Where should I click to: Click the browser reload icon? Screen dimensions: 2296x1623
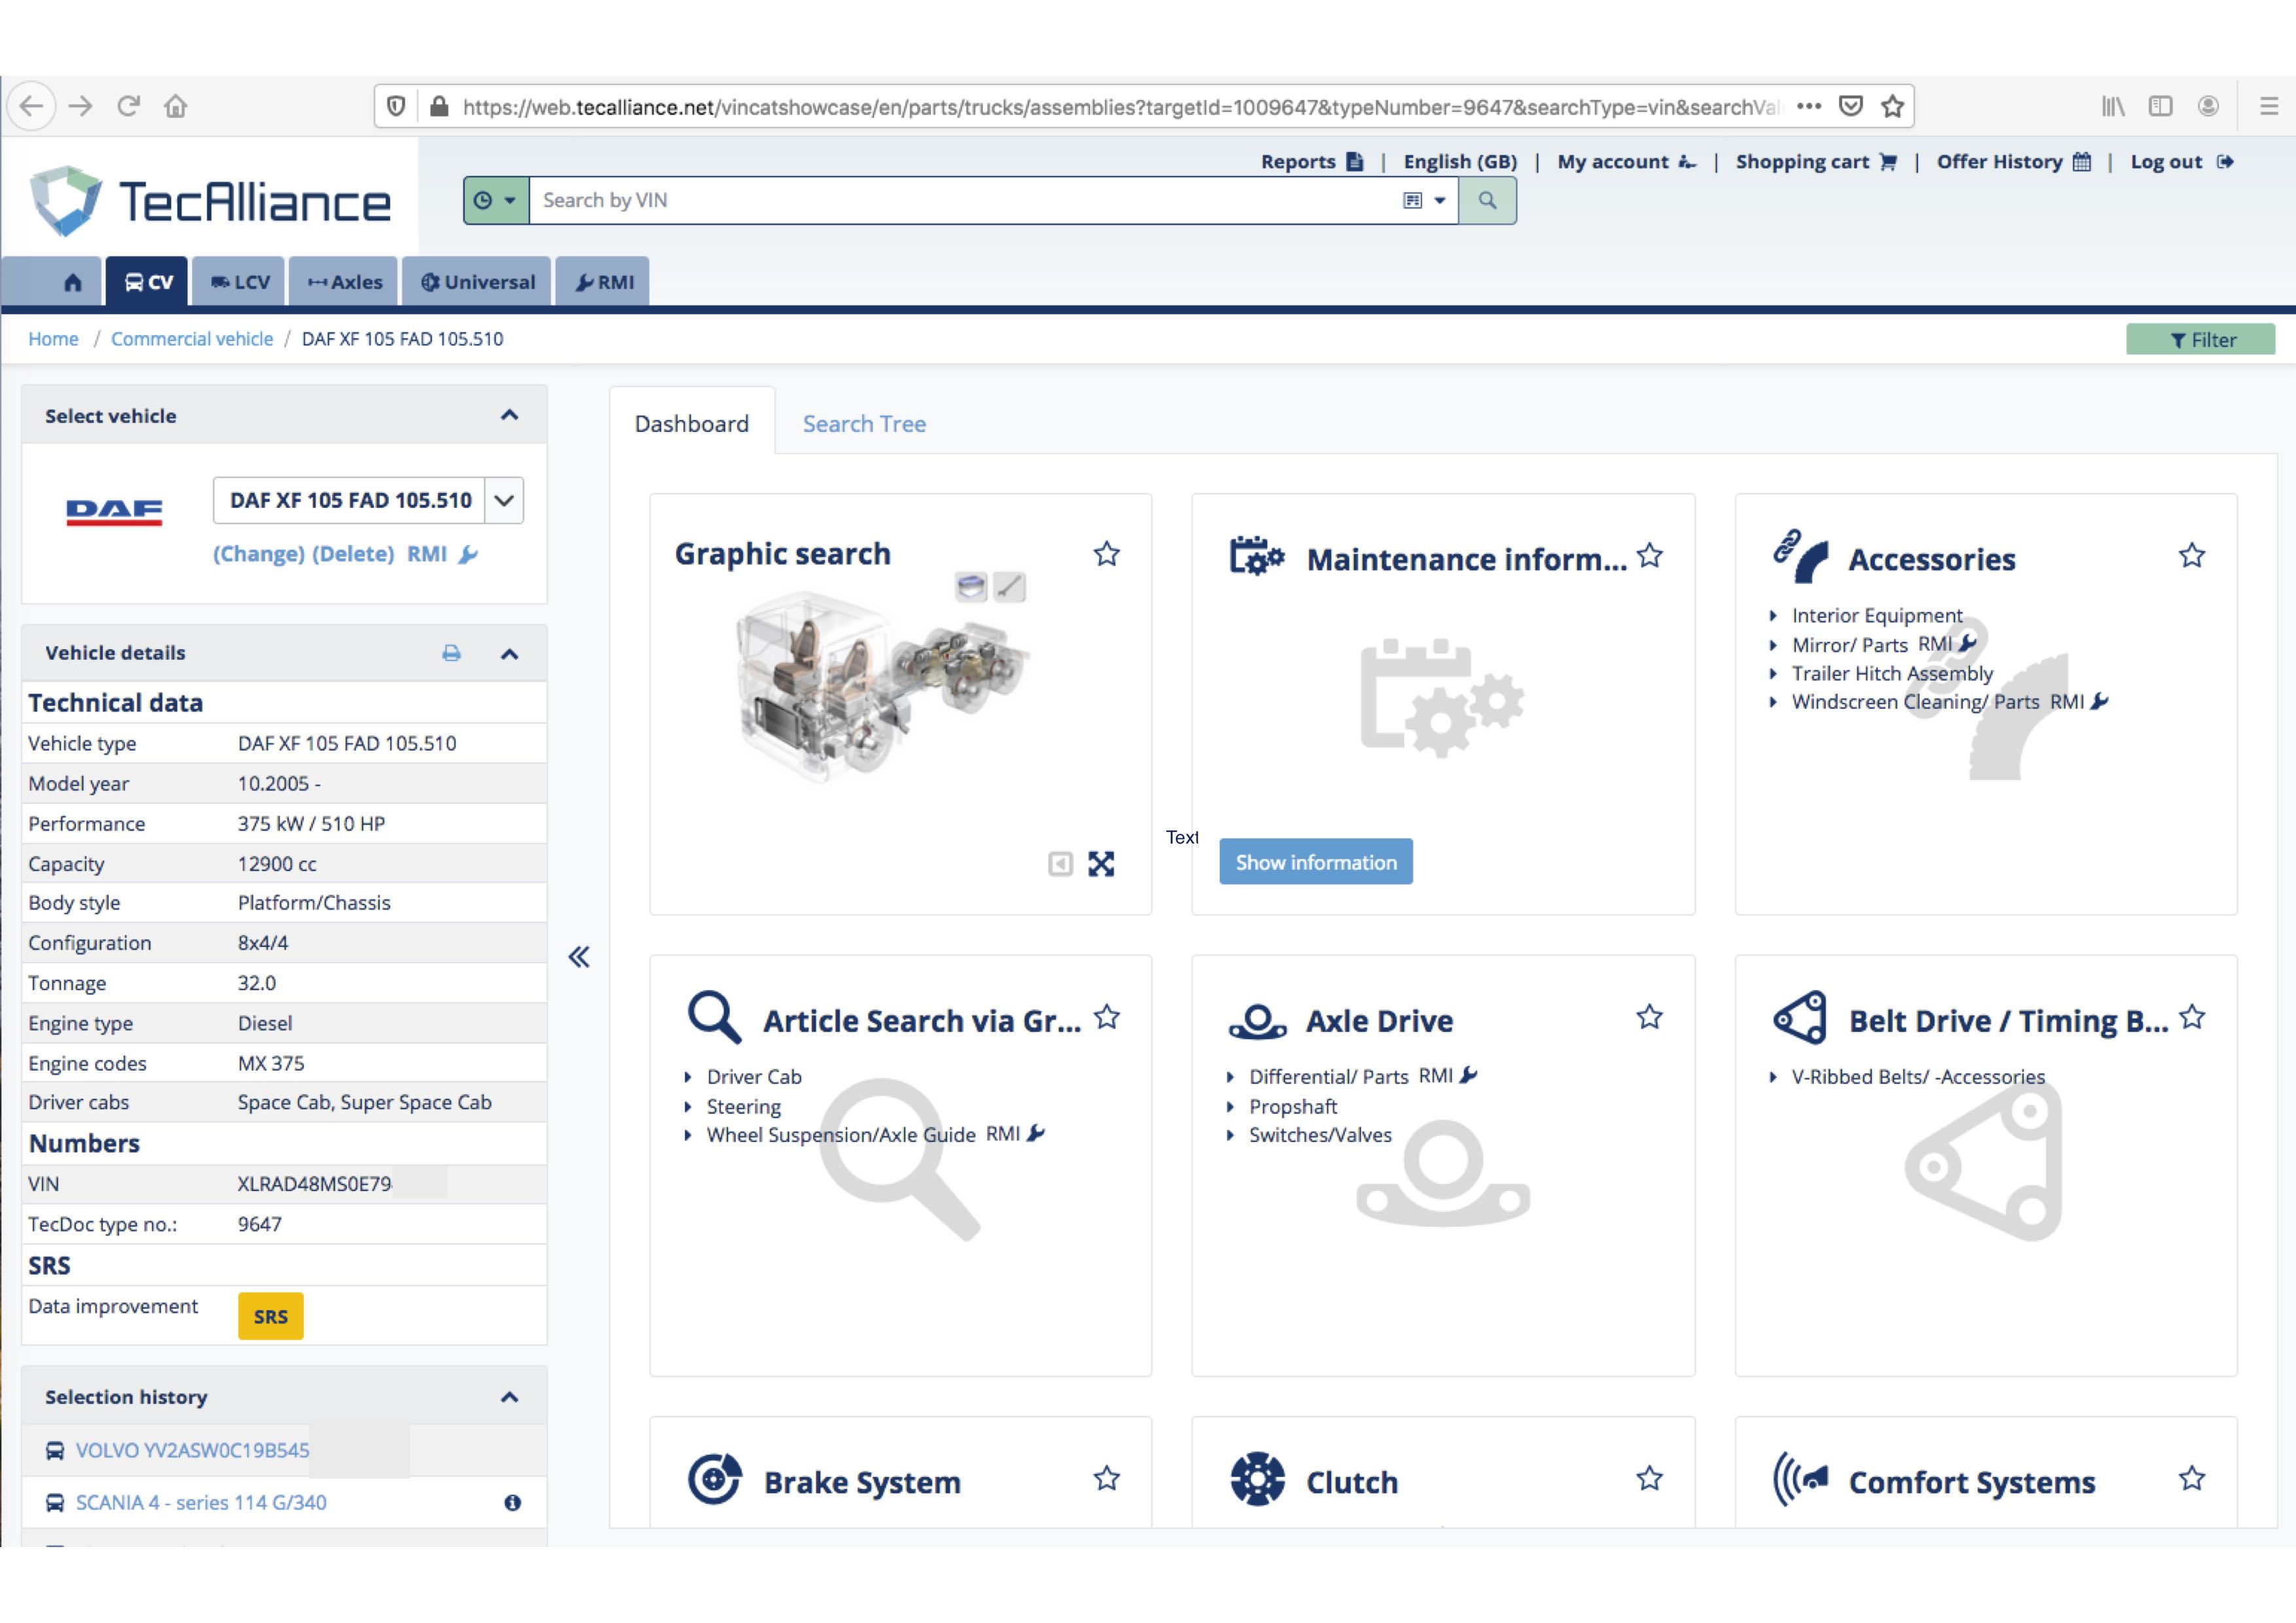click(128, 106)
